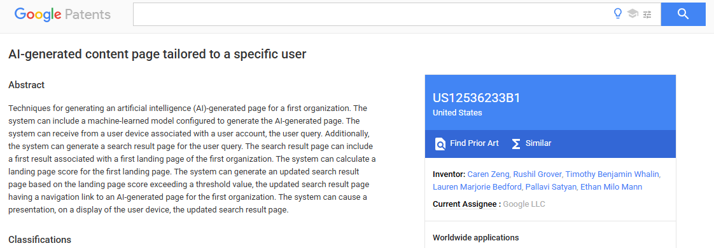Click the search box's lightbulb icon
The height and width of the screenshot is (248, 714).
[617, 14]
